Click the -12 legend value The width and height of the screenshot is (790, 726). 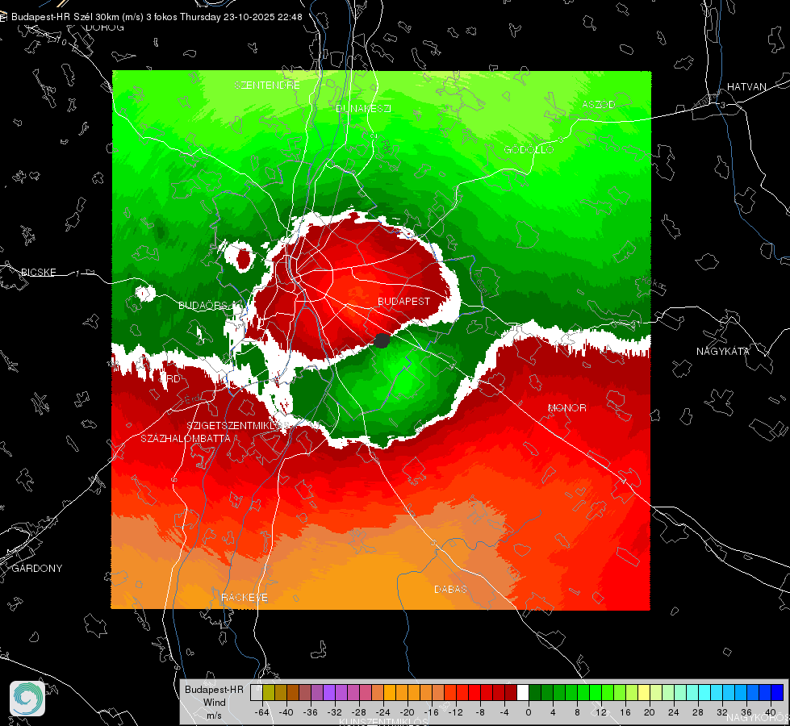(455, 712)
